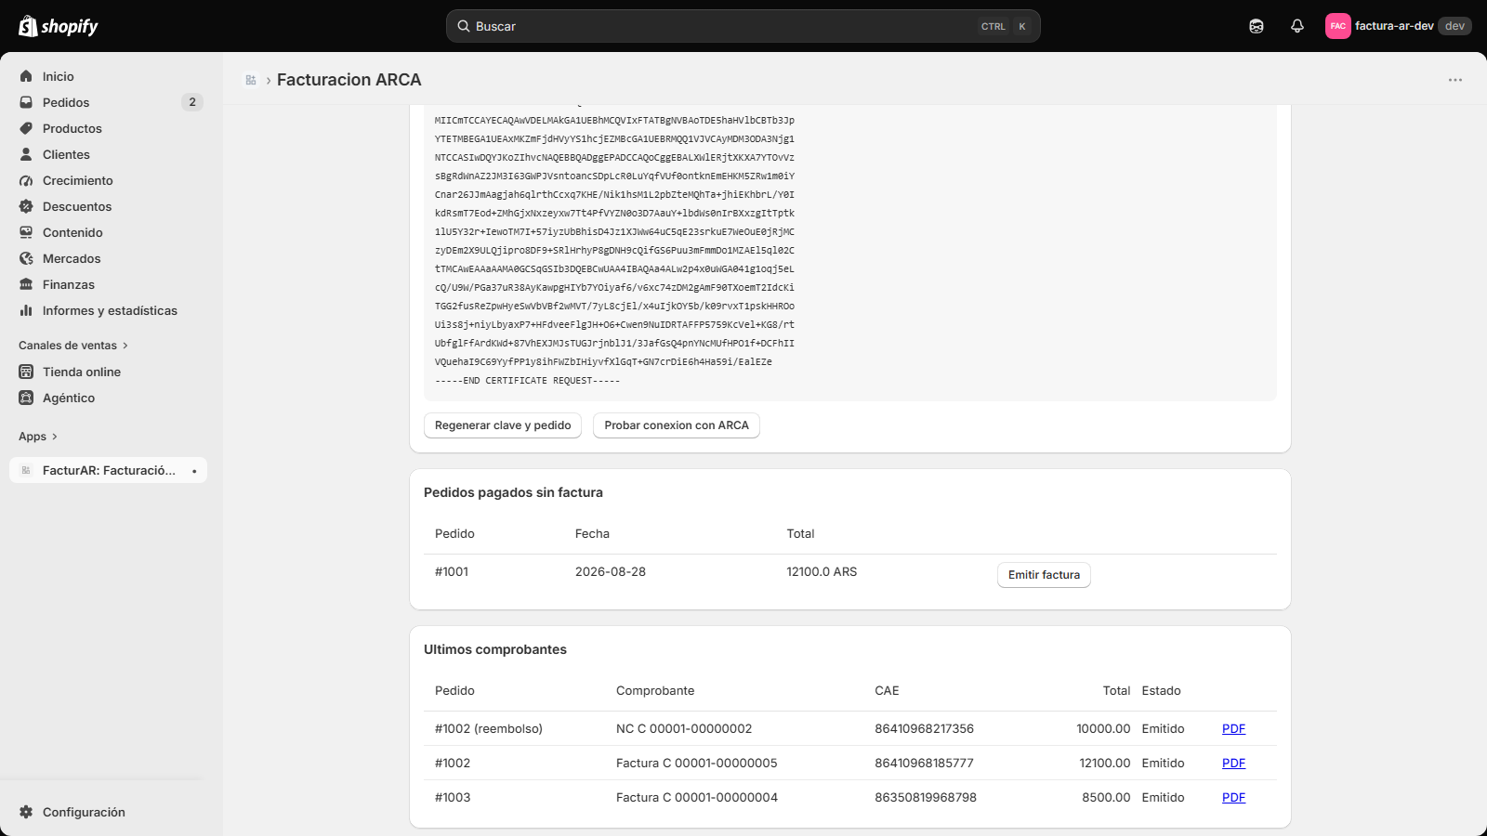Open the Inicio home icon
Viewport: 1487px width, 836px height.
click(x=26, y=76)
